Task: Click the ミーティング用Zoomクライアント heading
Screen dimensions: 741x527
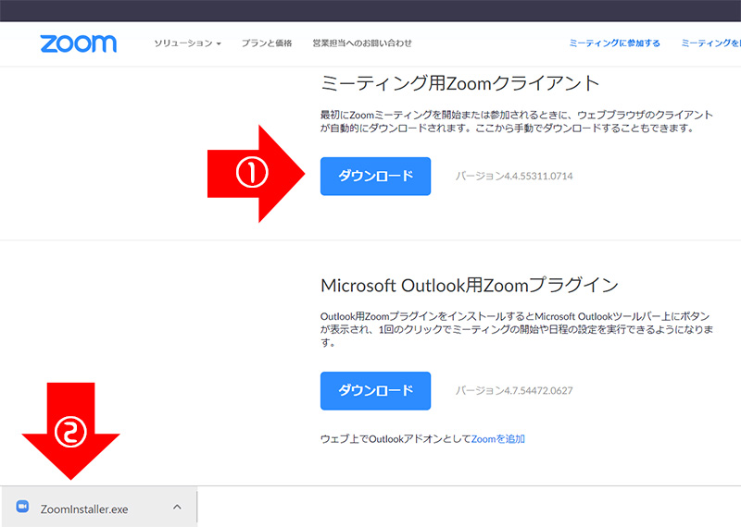Action: pos(460,83)
